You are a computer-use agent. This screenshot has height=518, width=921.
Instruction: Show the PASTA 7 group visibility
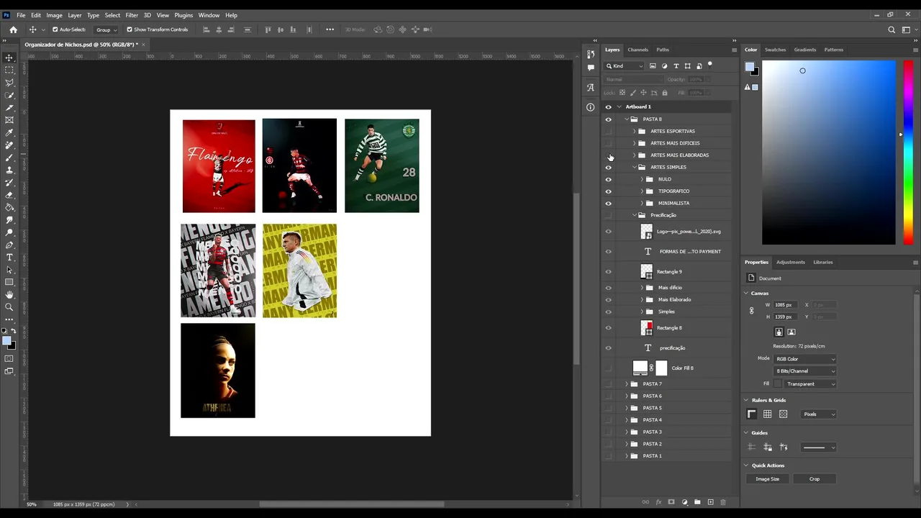click(608, 384)
